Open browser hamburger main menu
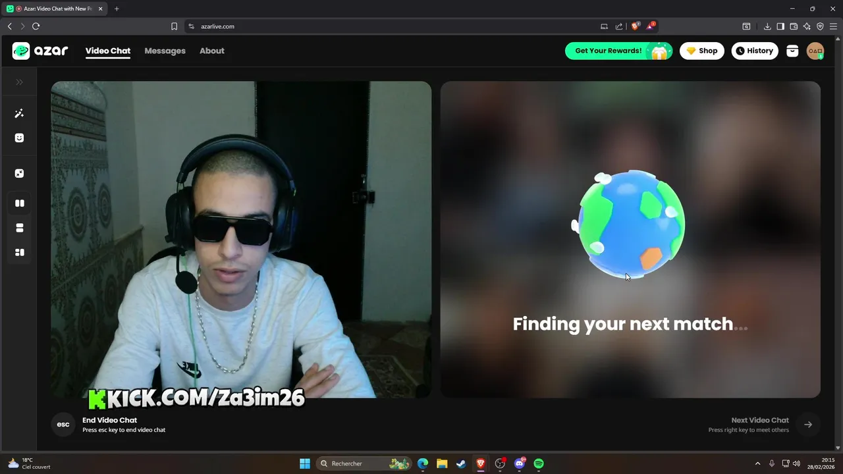 (x=833, y=26)
